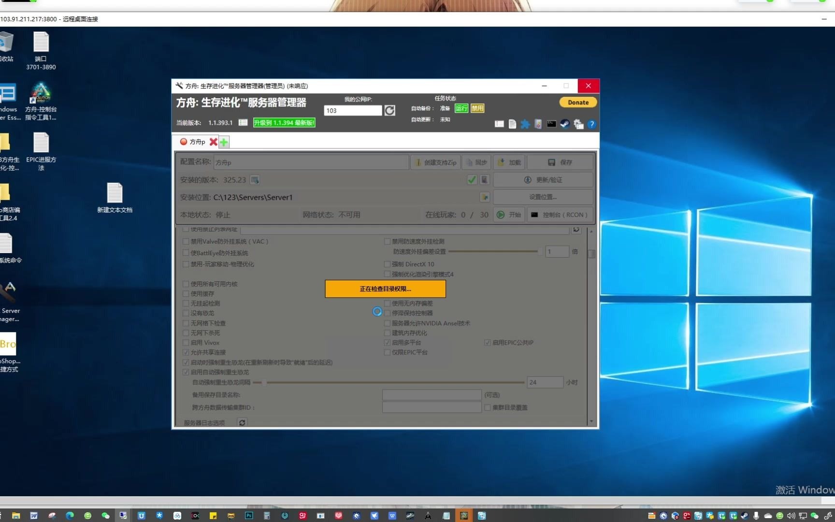Screen dimensions: 835x522
Task: Click the 跨方舟数据传输集群ID input field
Action: point(432,407)
